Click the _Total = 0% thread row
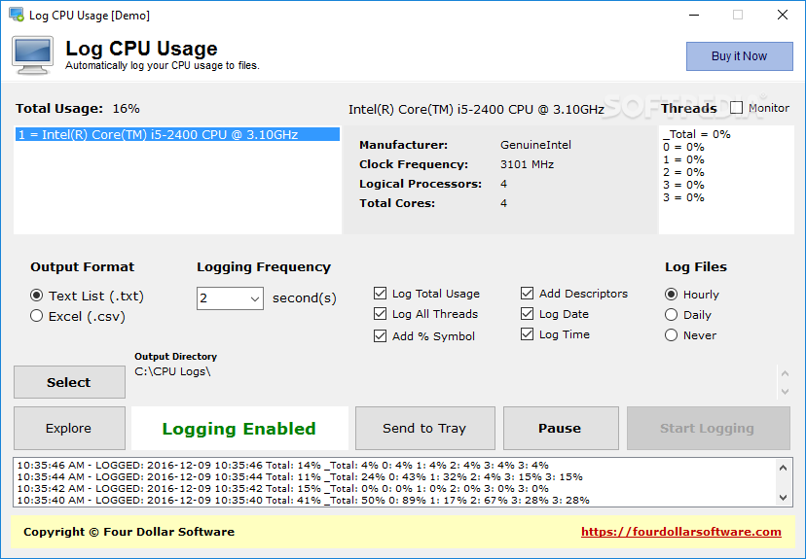 (x=697, y=134)
